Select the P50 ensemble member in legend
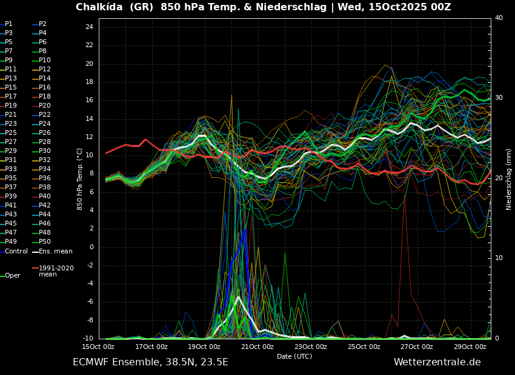This screenshot has width=515, height=375. (45, 242)
